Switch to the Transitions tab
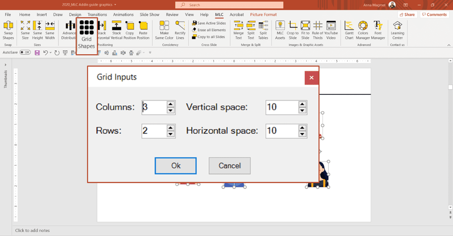Screen dimensions: 453x236 (x=97, y=15)
